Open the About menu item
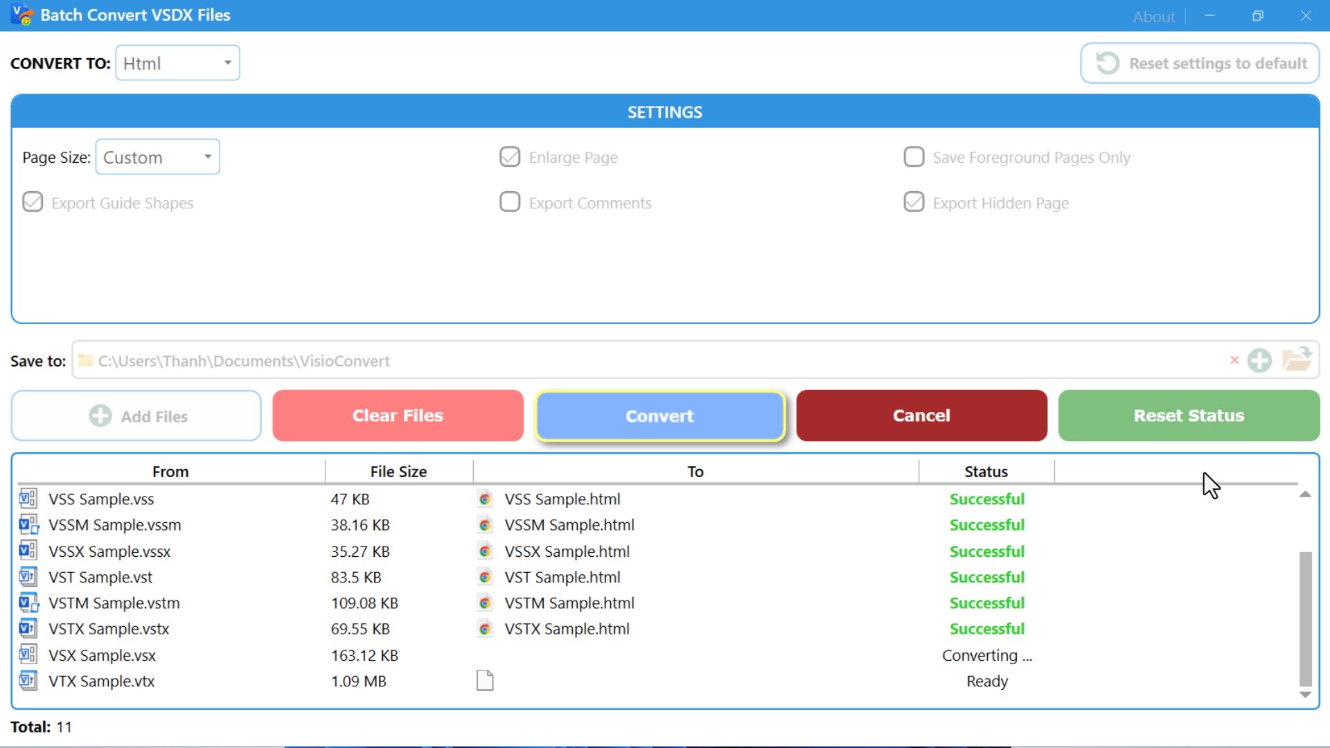 (1153, 17)
